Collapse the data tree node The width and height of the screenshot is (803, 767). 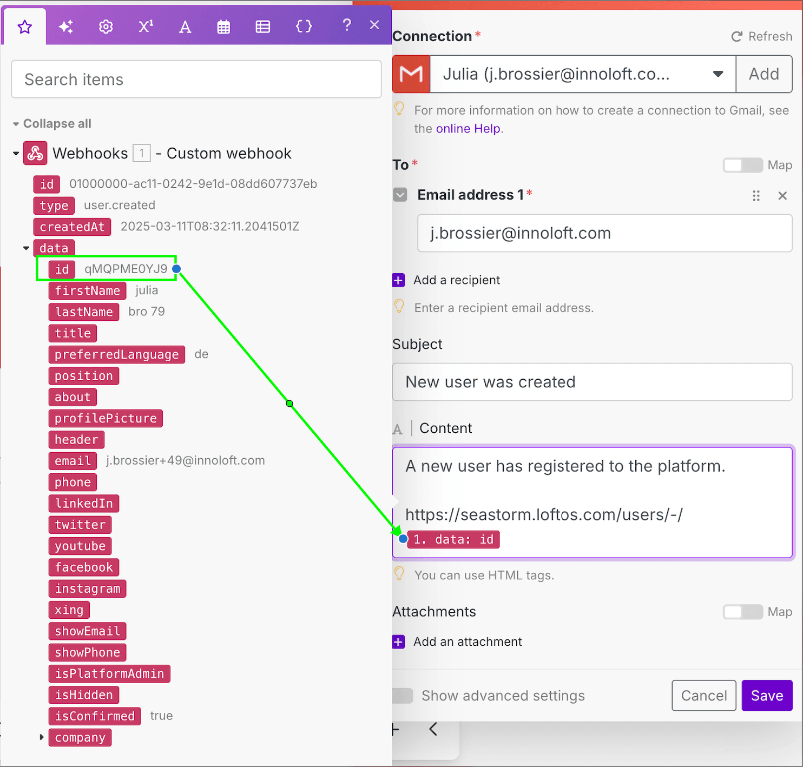[26, 248]
